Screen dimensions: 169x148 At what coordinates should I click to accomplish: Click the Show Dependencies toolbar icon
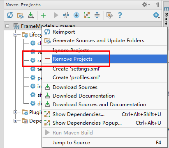point(87,15)
